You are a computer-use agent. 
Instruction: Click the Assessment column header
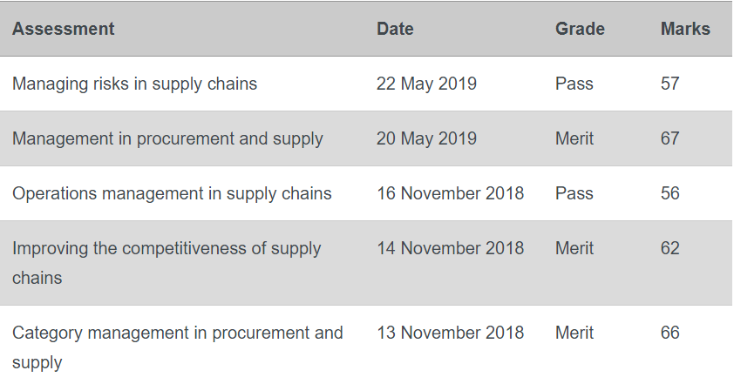(x=63, y=29)
